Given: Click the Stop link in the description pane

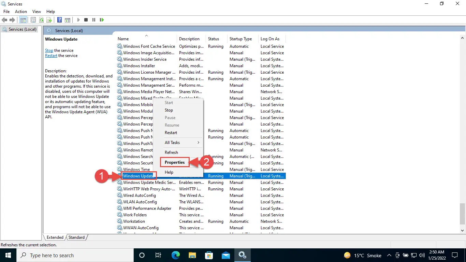Looking at the screenshot, I should point(49,50).
